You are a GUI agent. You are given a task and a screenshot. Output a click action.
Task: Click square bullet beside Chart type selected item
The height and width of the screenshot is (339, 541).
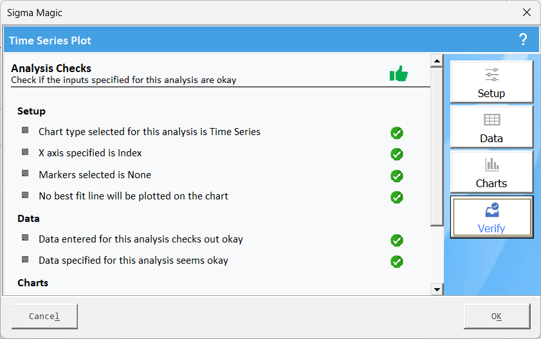(x=25, y=130)
